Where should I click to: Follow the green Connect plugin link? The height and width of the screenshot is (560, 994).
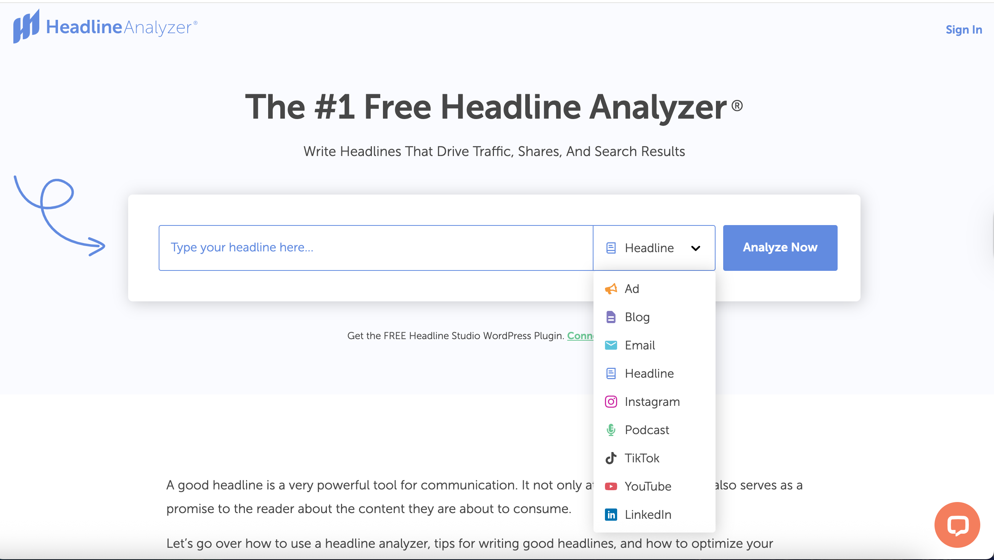(x=580, y=335)
